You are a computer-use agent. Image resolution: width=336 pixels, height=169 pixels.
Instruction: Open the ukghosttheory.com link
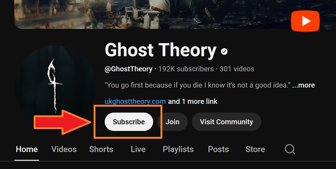tap(135, 101)
